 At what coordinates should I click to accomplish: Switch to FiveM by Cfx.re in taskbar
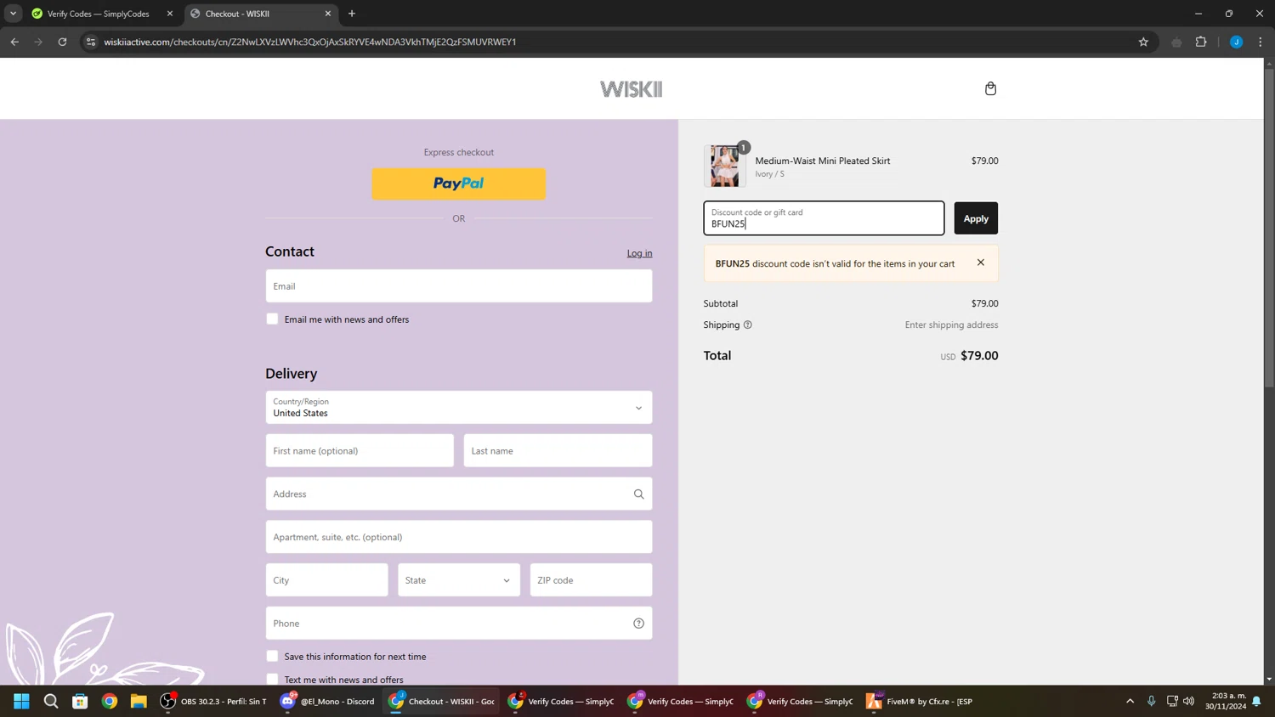click(x=919, y=701)
